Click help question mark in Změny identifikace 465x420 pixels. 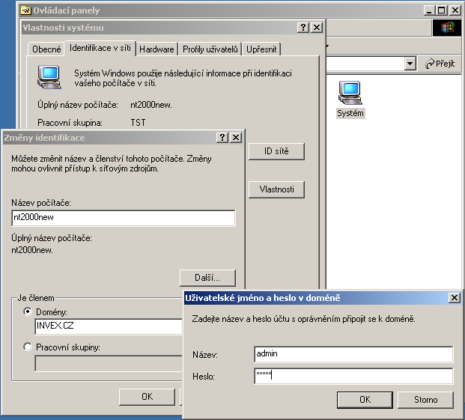222,138
